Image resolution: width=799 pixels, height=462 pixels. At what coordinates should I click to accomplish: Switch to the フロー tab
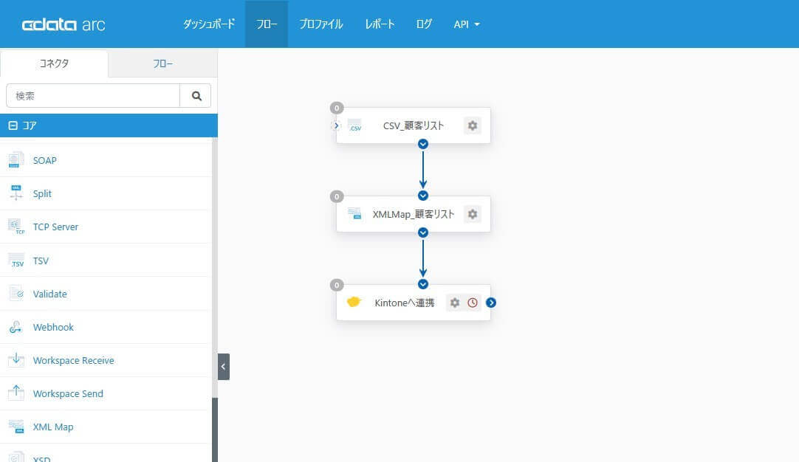click(x=162, y=63)
